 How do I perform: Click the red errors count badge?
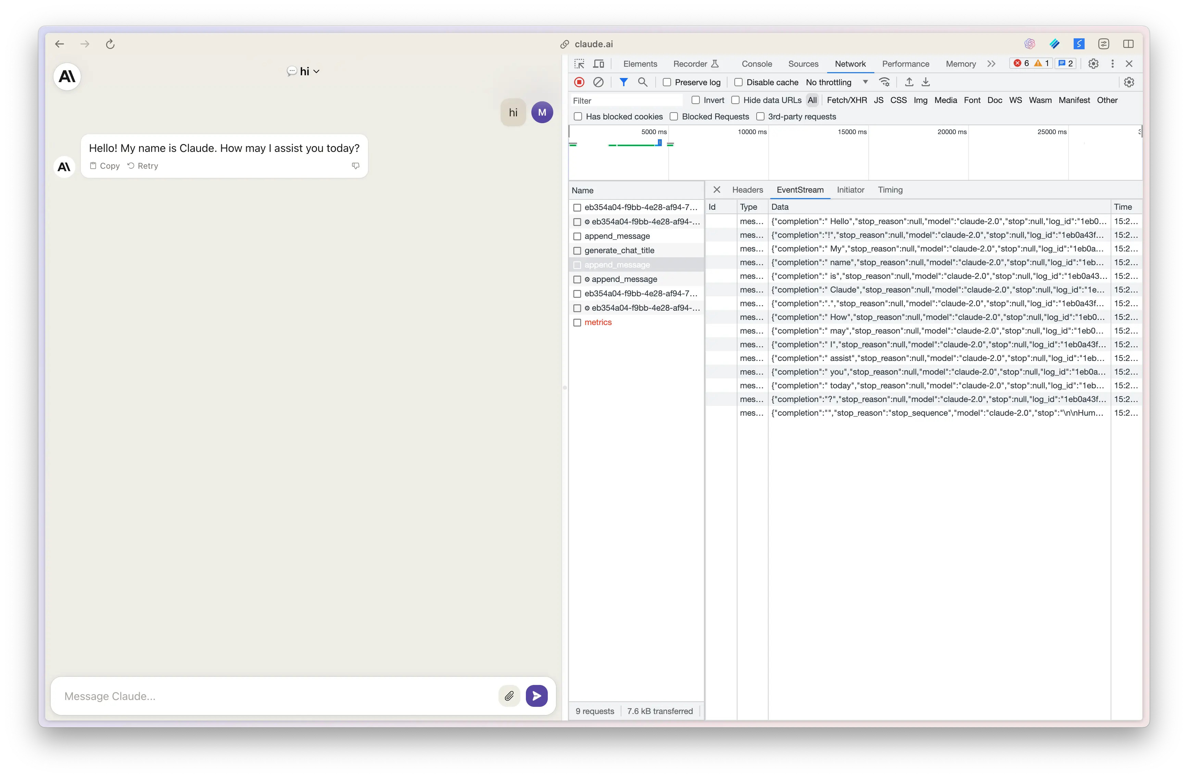tap(1021, 63)
